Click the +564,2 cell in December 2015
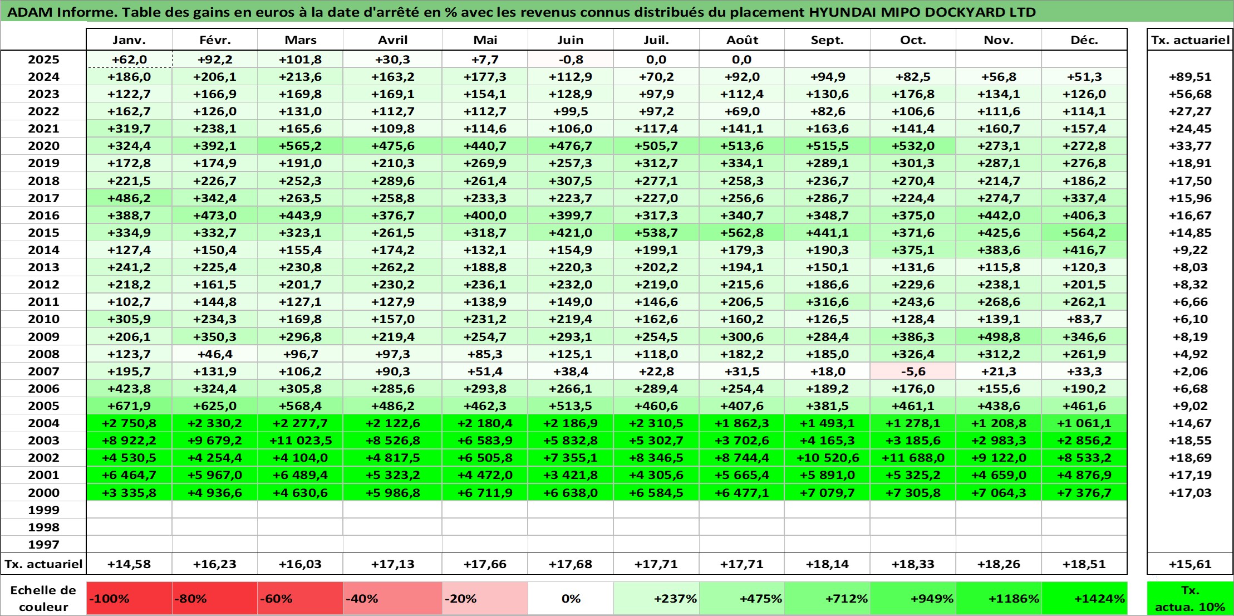The image size is (1234, 616). (x=1084, y=232)
